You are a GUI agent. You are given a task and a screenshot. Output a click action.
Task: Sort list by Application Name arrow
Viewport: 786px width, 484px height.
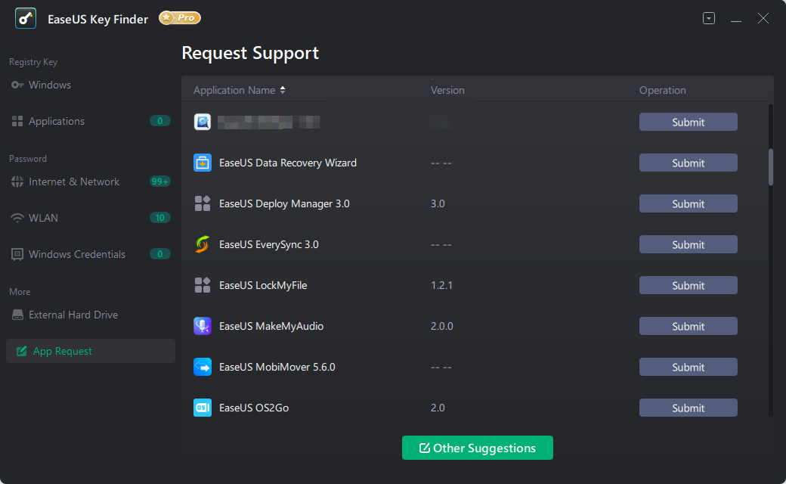tap(283, 90)
